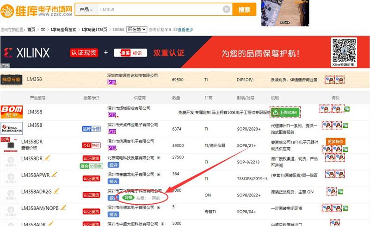Click the WeChat icon in the LM358AM/NOPB row
Image resolution: width=370 pixels, height=226 pixels.
[345, 208]
